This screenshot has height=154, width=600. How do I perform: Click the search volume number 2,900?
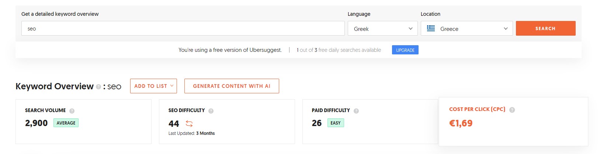click(36, 123)
